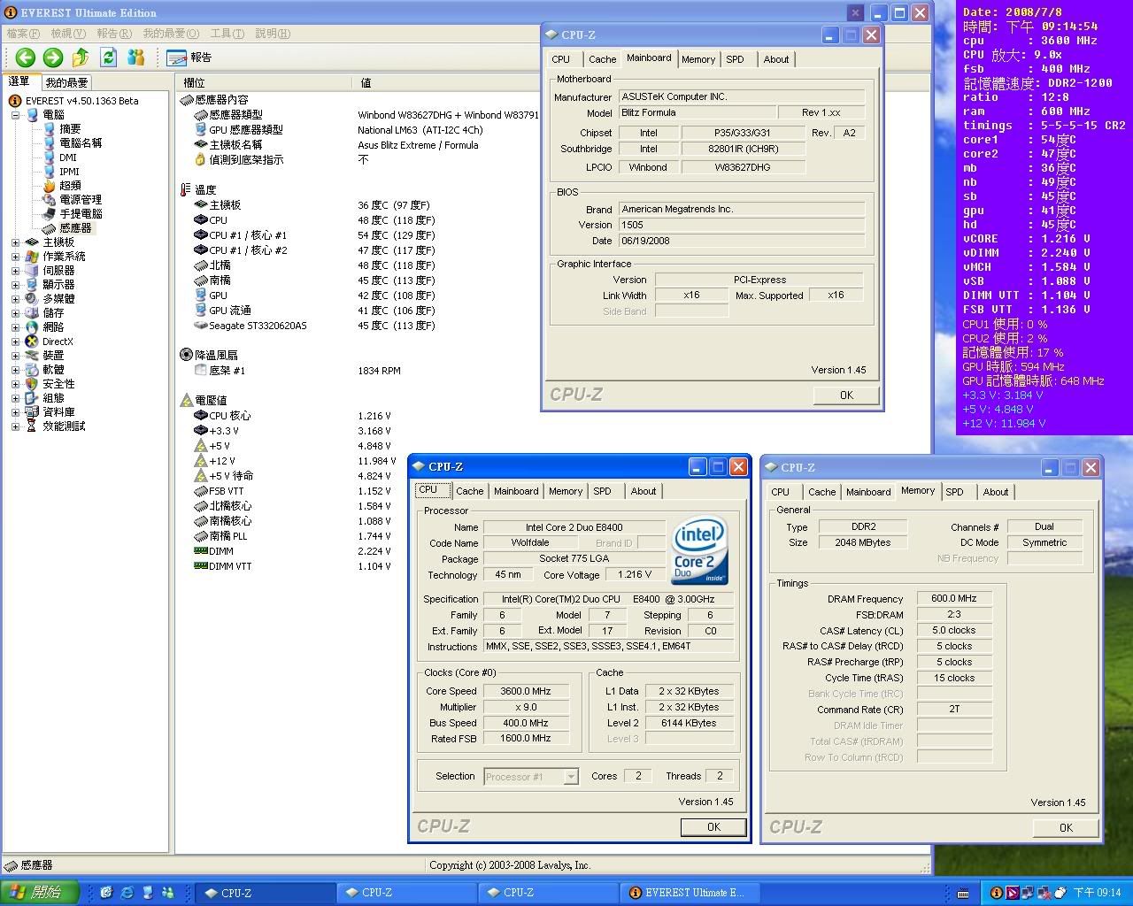Select the IPMI item in tree

(69, 172)
